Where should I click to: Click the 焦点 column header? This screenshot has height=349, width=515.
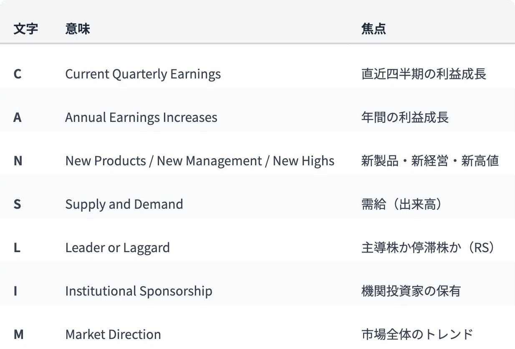374,29
